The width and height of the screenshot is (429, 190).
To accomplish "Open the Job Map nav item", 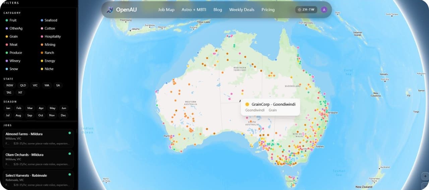I will (166, 10).
